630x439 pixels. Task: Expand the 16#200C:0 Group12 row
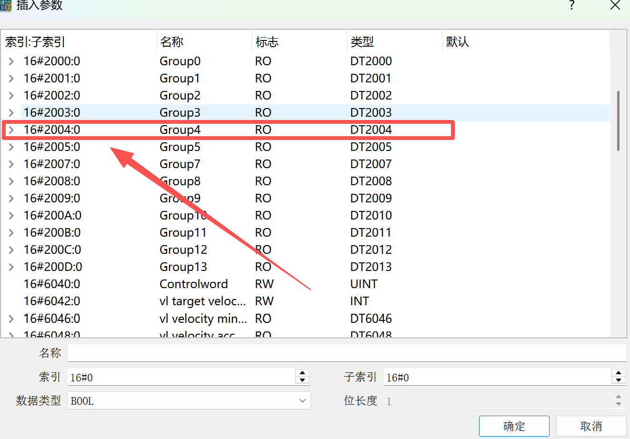tap(11, 250)
